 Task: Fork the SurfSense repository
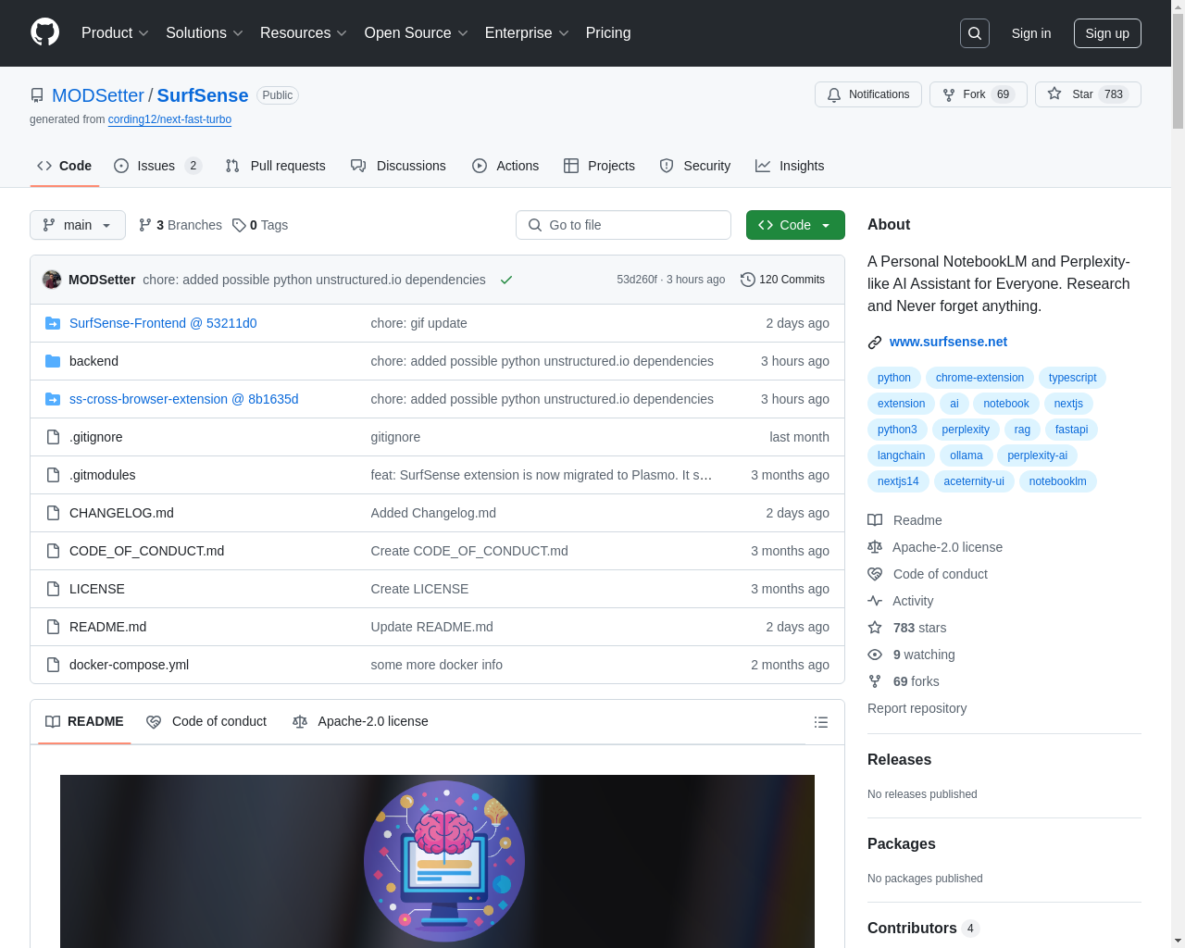point(978,94)
